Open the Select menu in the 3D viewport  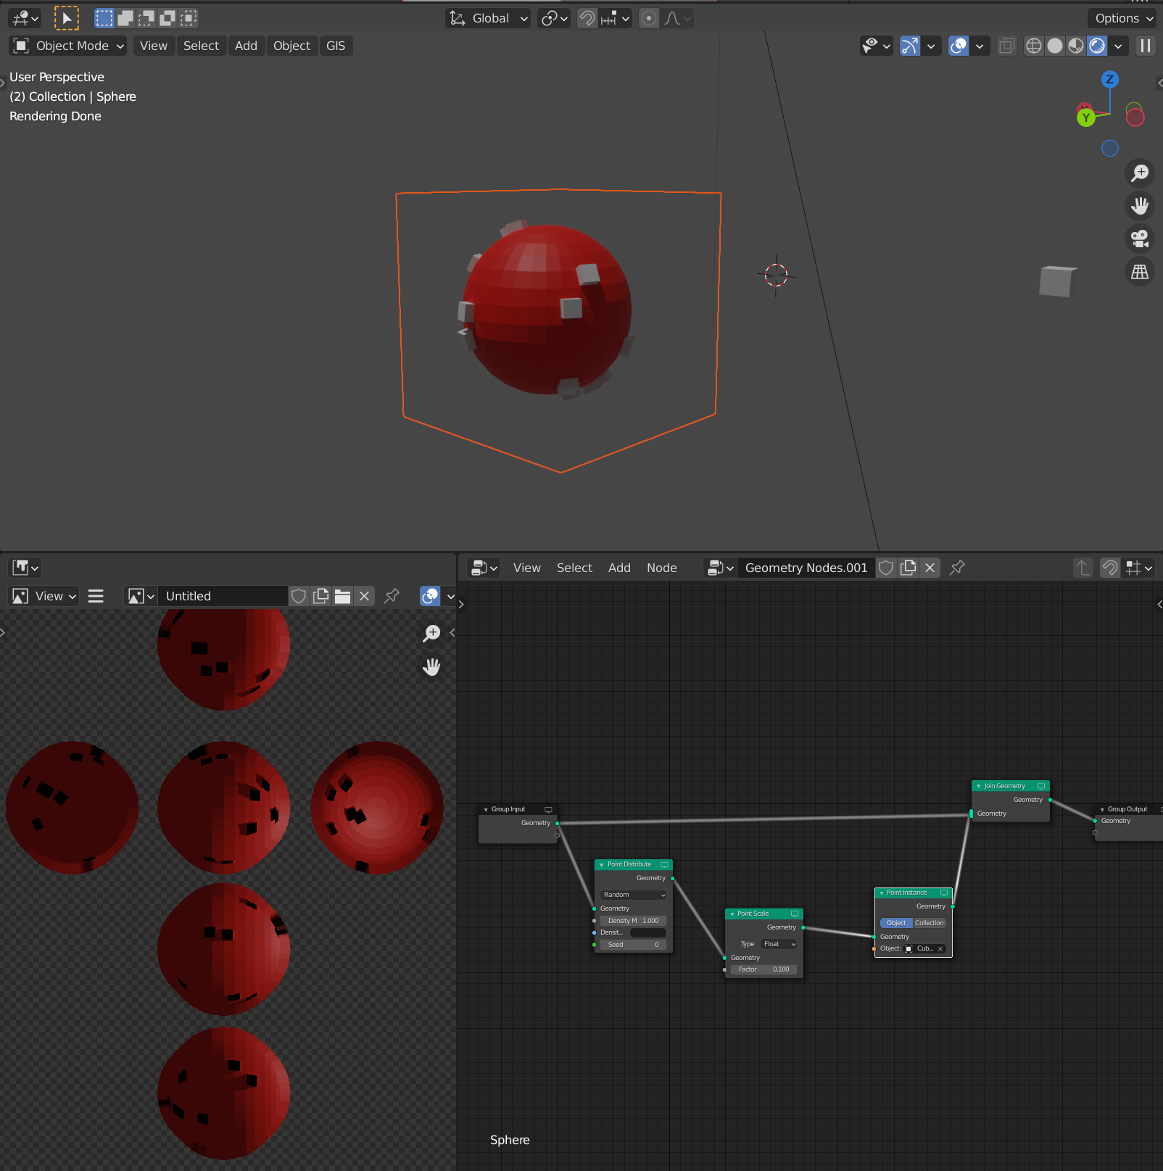[x=201, y=46]
